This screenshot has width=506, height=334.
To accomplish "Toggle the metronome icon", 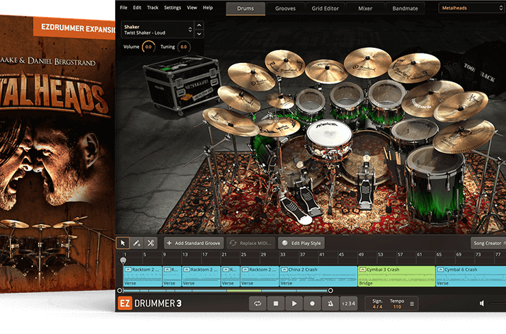I will 330,303.
